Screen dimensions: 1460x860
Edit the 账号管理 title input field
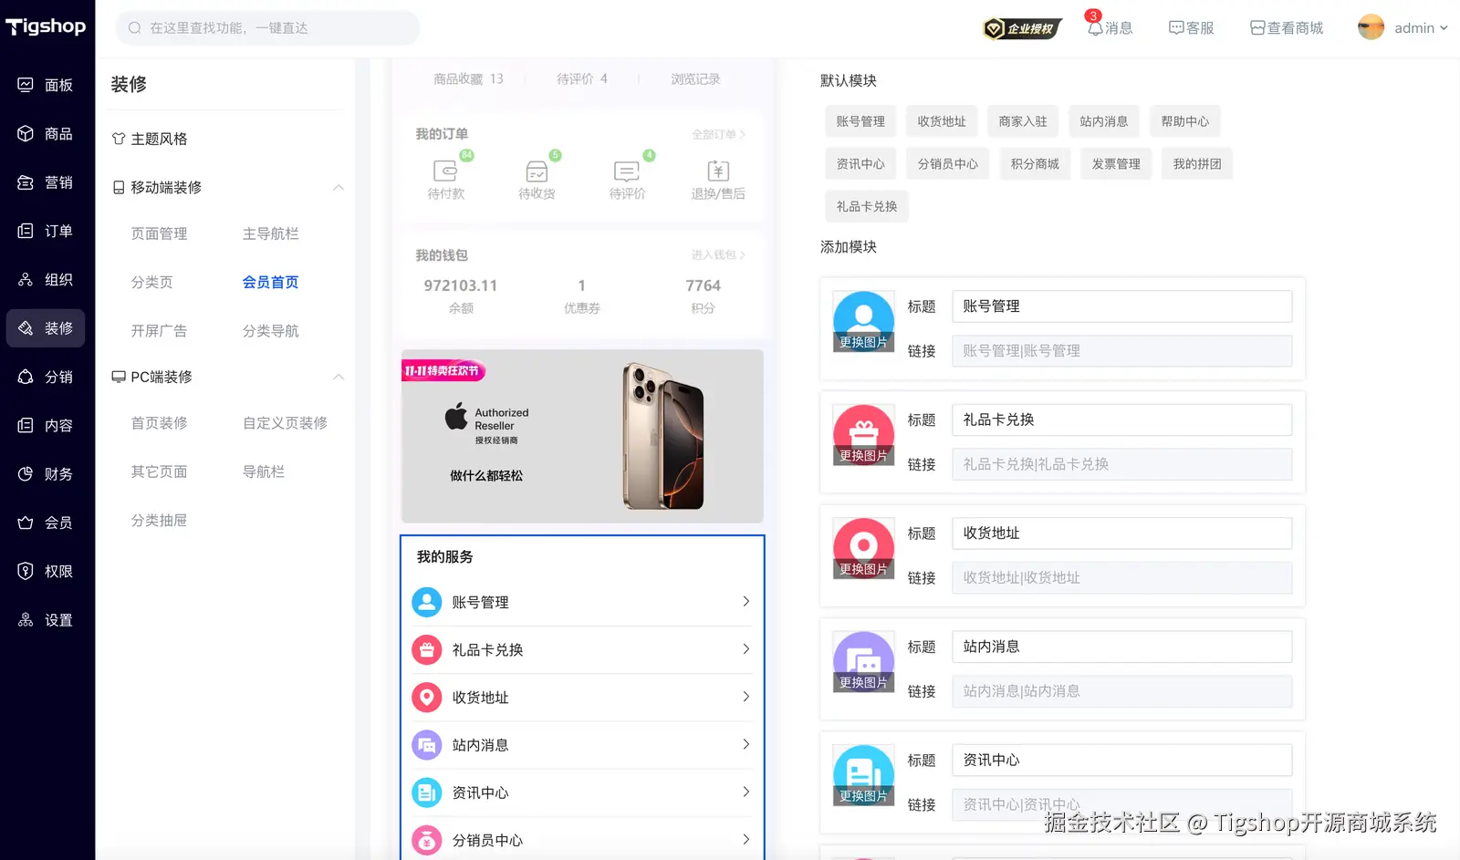point(1122,306)
